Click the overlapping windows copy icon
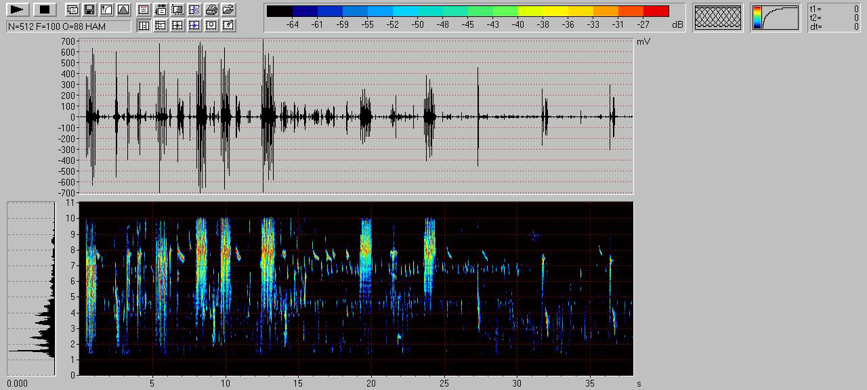 click(72, 9)
